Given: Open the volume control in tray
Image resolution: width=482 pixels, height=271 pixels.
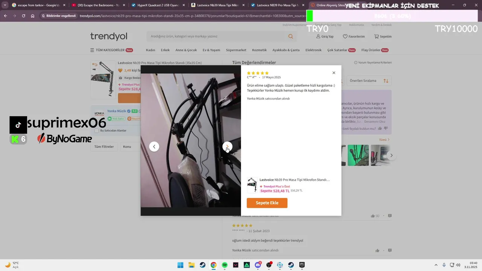Looking at the screenshot, I should tap(458, 265).
